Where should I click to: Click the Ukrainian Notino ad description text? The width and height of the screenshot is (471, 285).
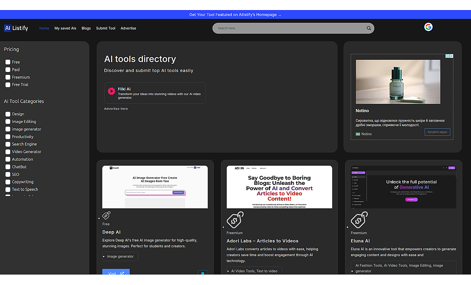[x=400, y=123]
